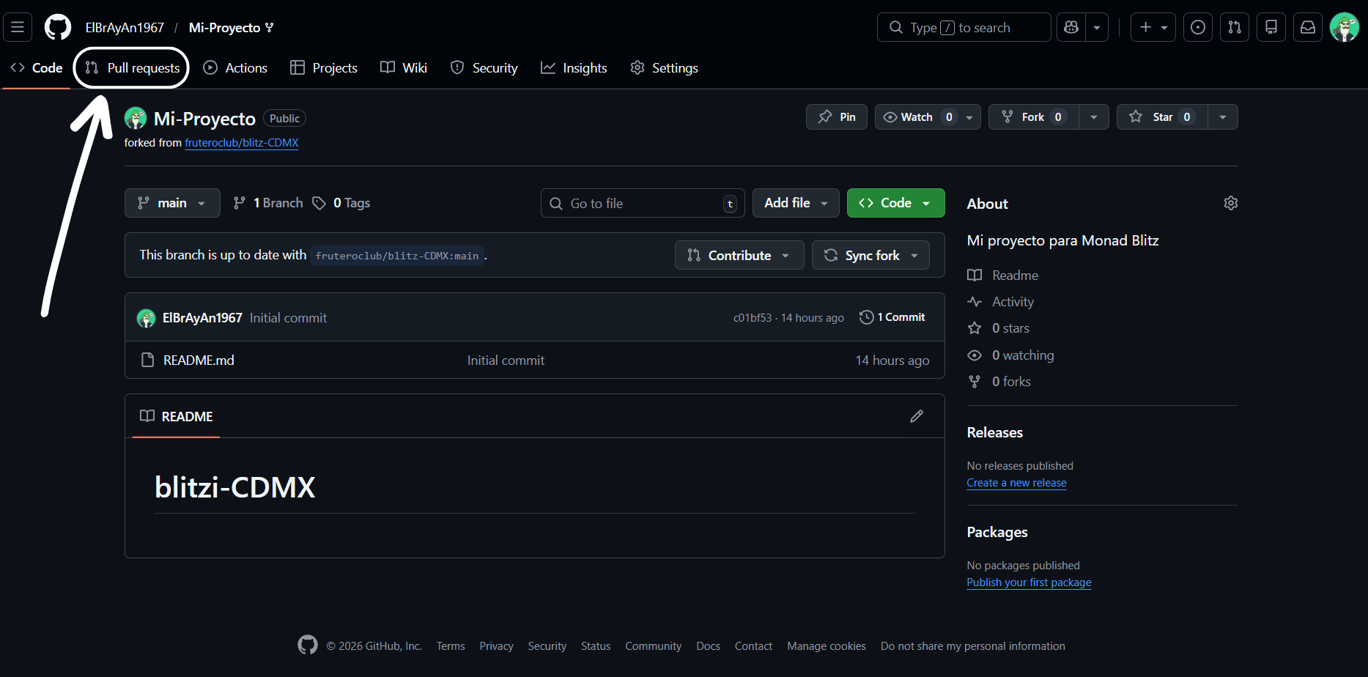
Task: Expand the Copilot dropdown arrow
Action: point(1097,27)
